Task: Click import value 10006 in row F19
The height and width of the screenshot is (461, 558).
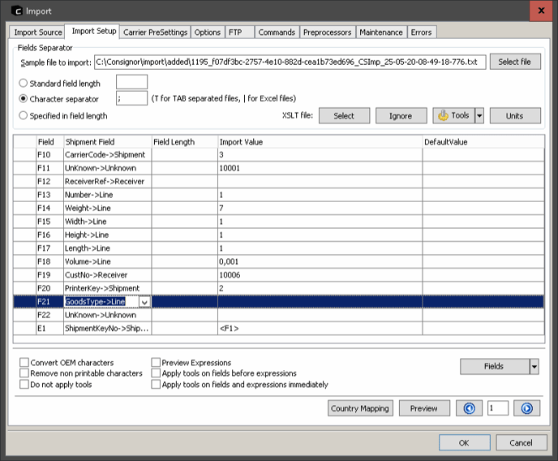Action: point(320,275)
